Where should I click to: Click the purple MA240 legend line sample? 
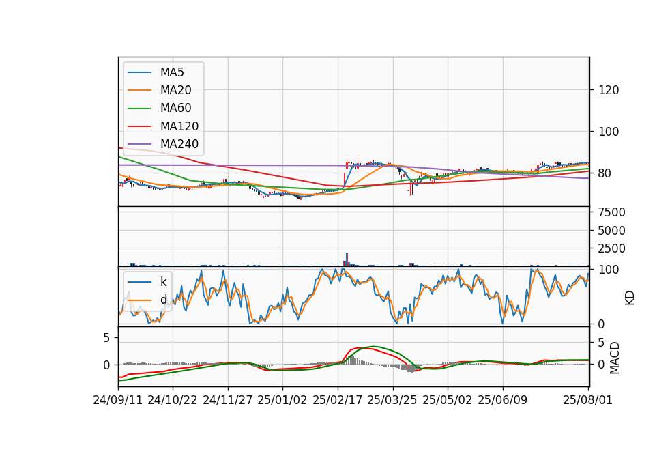tap(139, 144)
